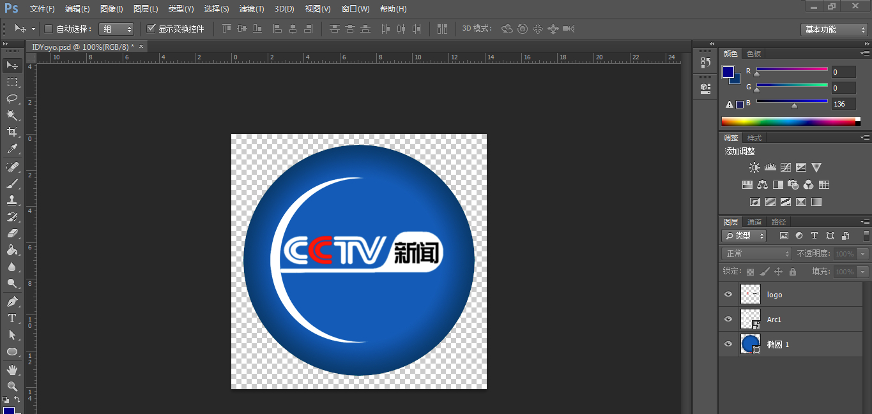The image size is (872, 414).
Task: Add Curves adjustment
Action: click(786, 168)
